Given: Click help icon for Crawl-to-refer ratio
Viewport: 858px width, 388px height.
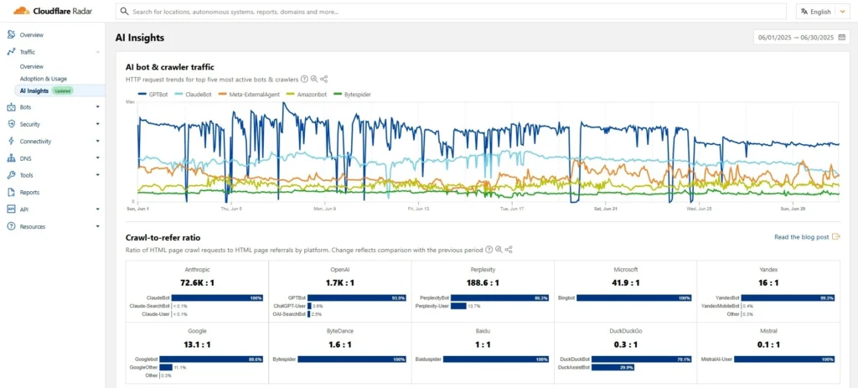Looking at the screenshot, I should pyautogui.click(x=488, y=250).
